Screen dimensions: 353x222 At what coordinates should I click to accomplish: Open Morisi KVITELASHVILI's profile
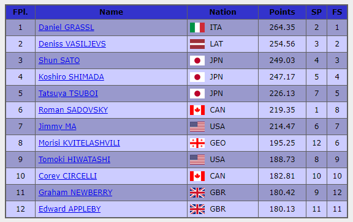(79, 143)
